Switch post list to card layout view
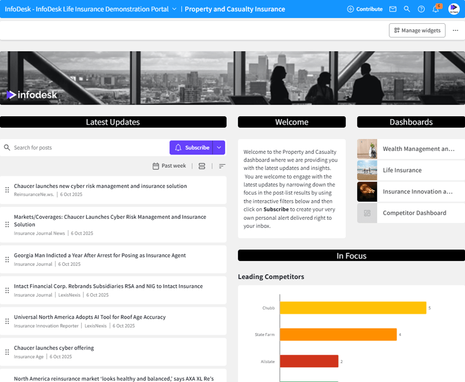 [x=201, y=166]
